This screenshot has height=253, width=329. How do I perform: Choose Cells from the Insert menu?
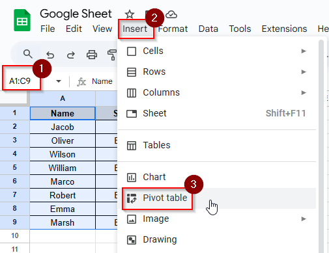pos(217,51)
